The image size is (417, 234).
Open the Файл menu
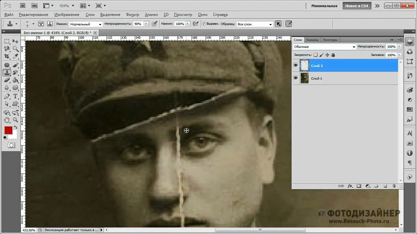[9, 15]
